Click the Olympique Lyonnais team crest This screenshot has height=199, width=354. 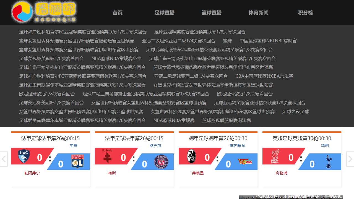(x=77, y=161)
